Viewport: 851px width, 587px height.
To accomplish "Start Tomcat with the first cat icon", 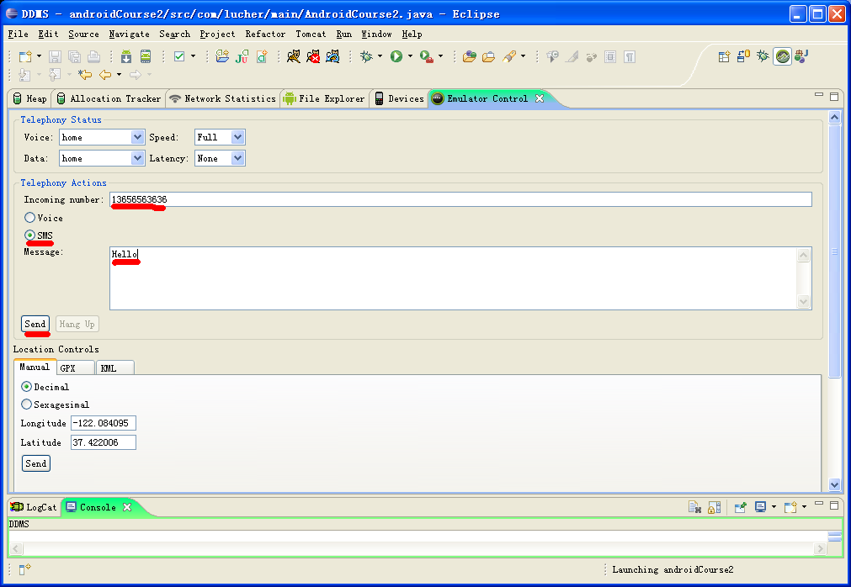I will click(x=294, y=56).
